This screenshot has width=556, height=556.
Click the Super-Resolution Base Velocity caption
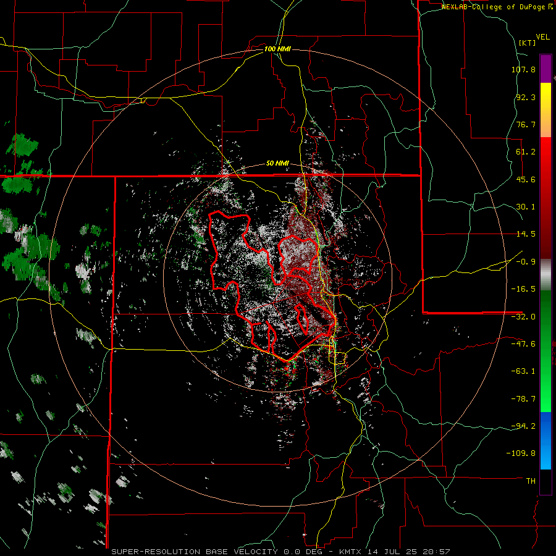281,552
